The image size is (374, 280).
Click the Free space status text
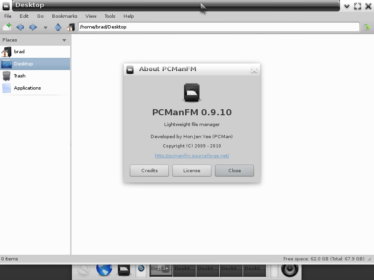324,259
